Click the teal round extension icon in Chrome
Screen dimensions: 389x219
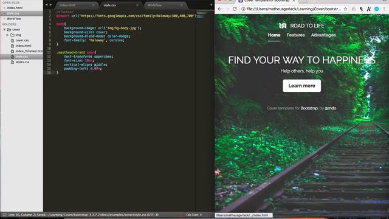pos(377,9)
